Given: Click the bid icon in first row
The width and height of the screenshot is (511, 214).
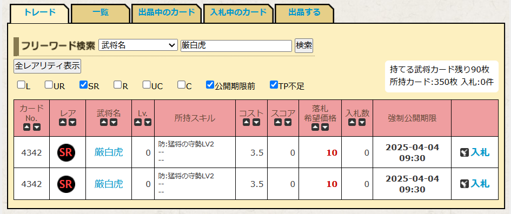Looking at the screenshot, I should [464, 152].
